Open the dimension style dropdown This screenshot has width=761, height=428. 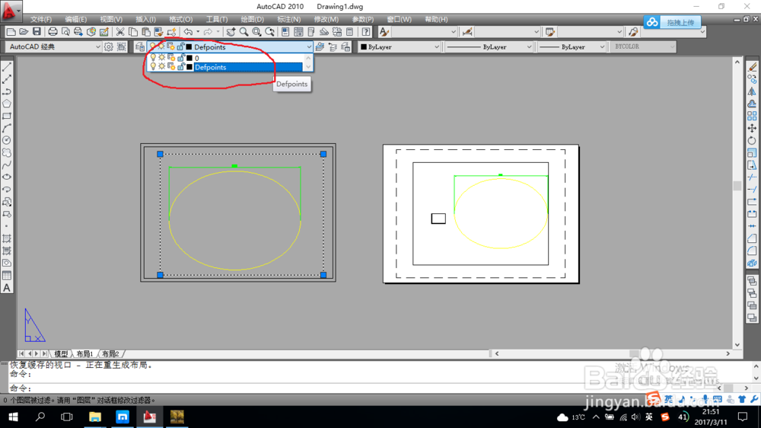point(537,32)
